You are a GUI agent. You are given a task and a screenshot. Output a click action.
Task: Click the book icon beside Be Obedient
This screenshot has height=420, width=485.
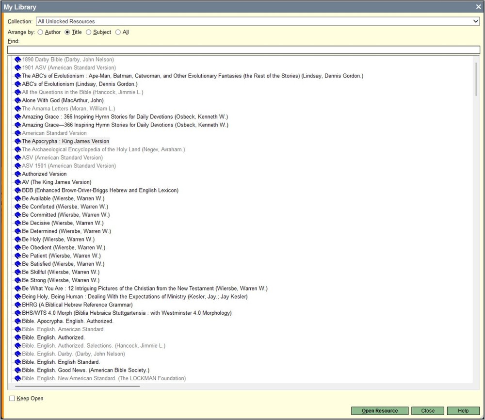pyautogui.click(x=18, y=247)
